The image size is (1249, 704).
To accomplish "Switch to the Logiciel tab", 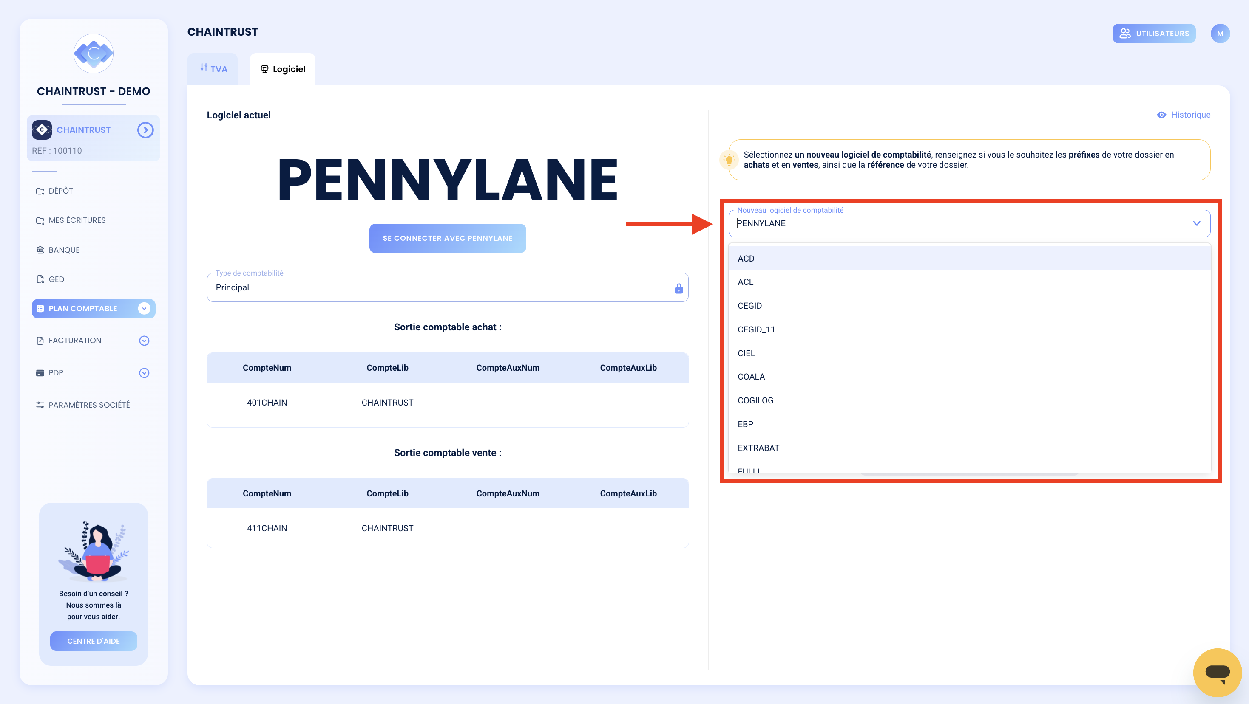I will (x=283, y=69).
